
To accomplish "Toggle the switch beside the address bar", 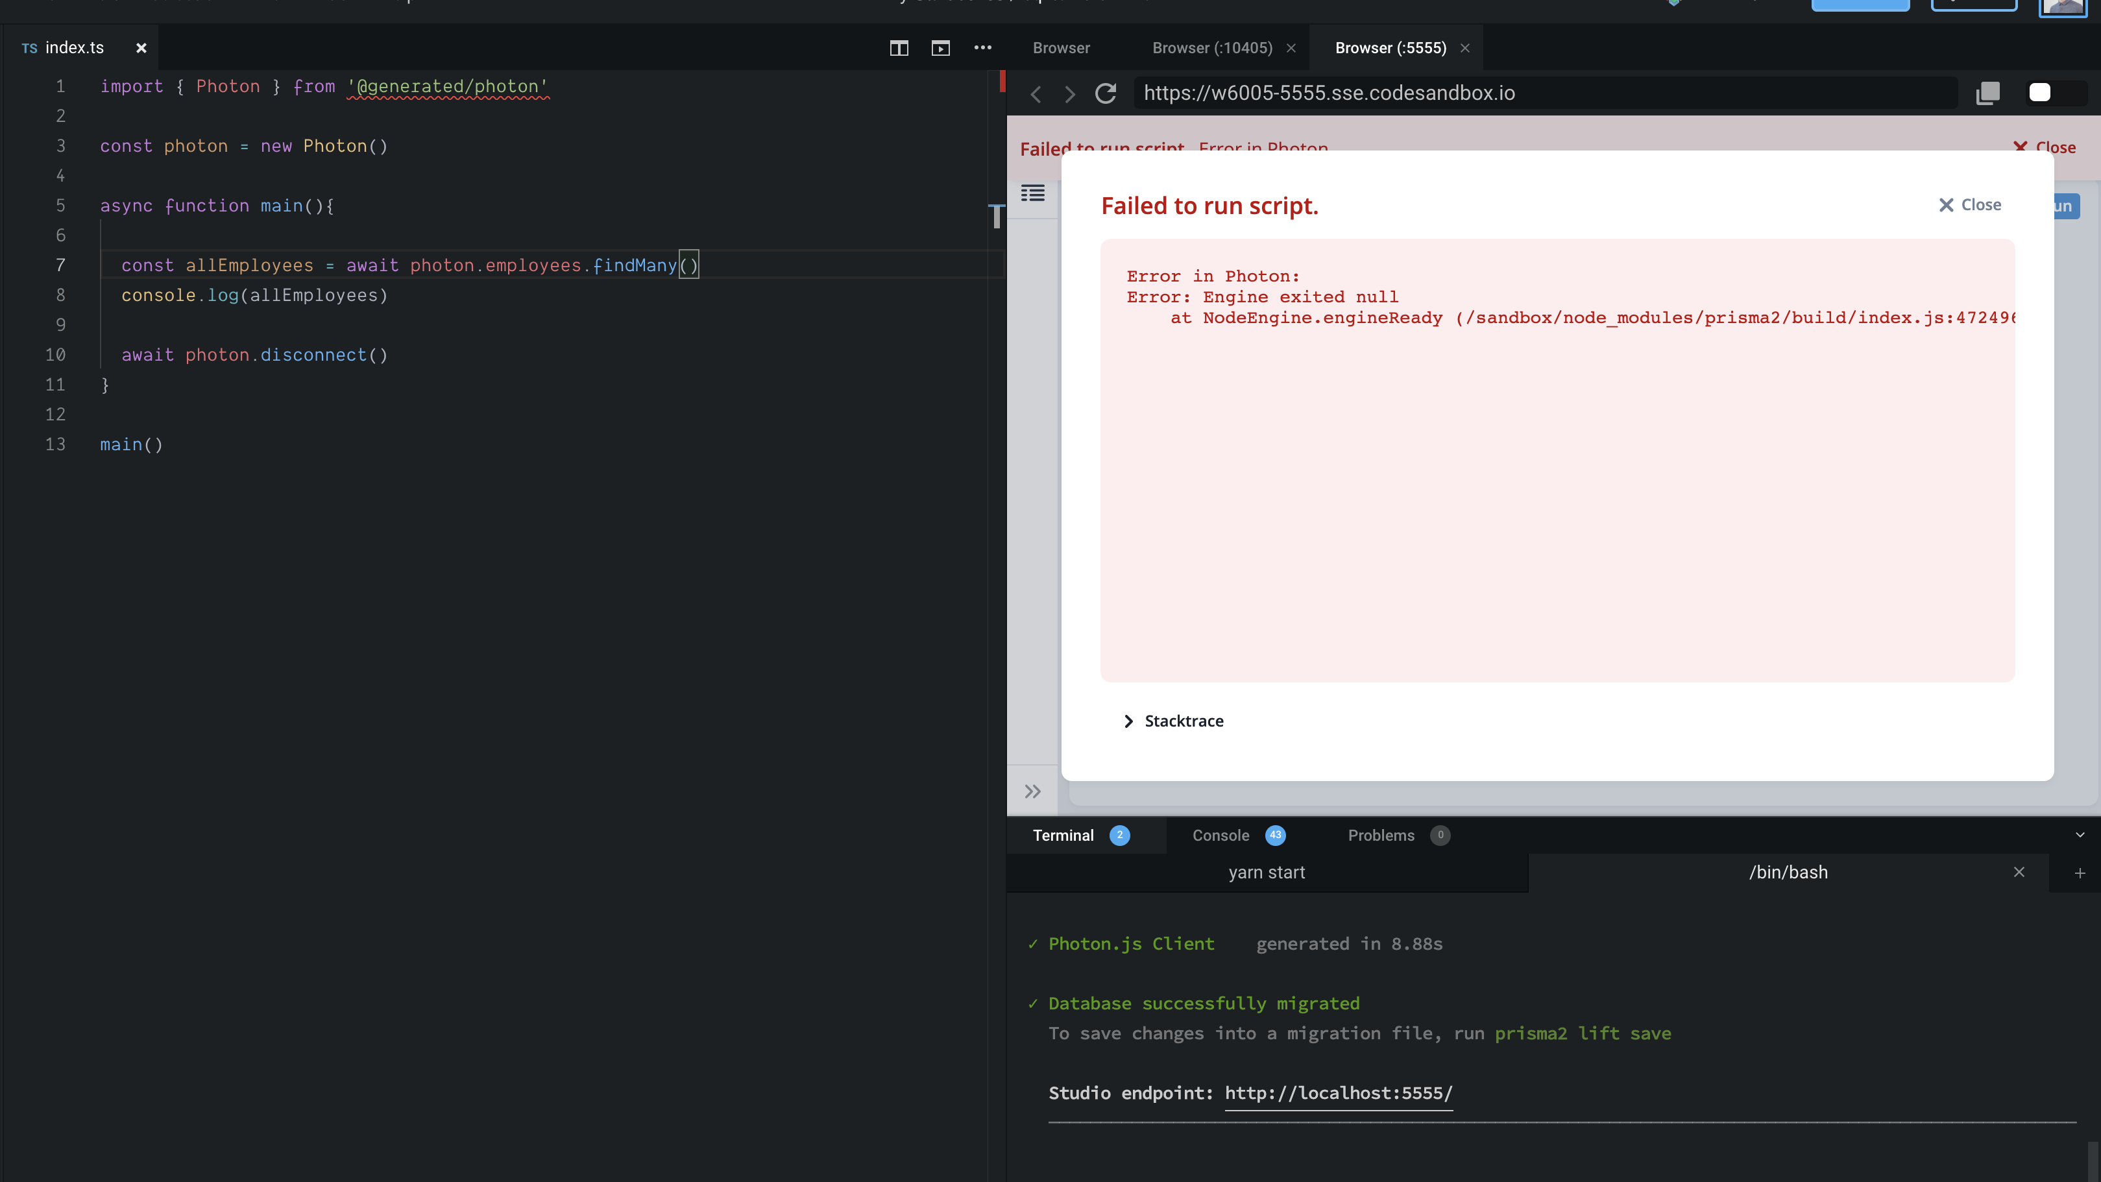I will [2056, 93].
